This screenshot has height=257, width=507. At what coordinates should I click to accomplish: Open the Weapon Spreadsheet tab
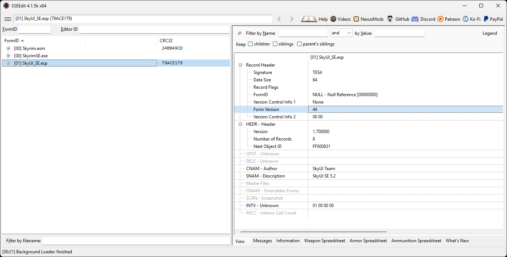click(x=324, y=241)
